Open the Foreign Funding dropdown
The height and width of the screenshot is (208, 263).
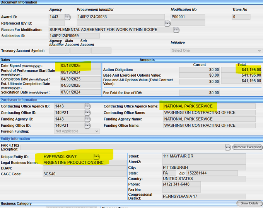point(77,131)
